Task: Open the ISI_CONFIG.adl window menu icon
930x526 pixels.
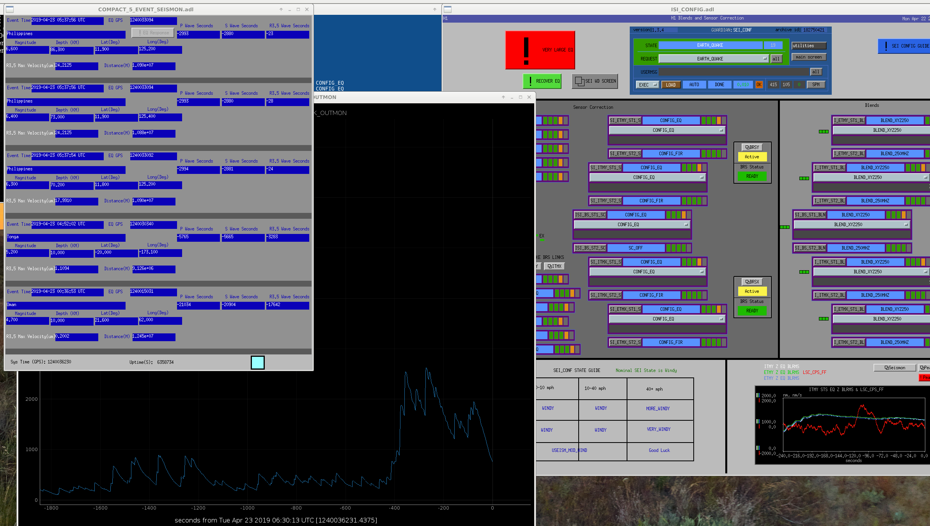Action: [448, 9]
